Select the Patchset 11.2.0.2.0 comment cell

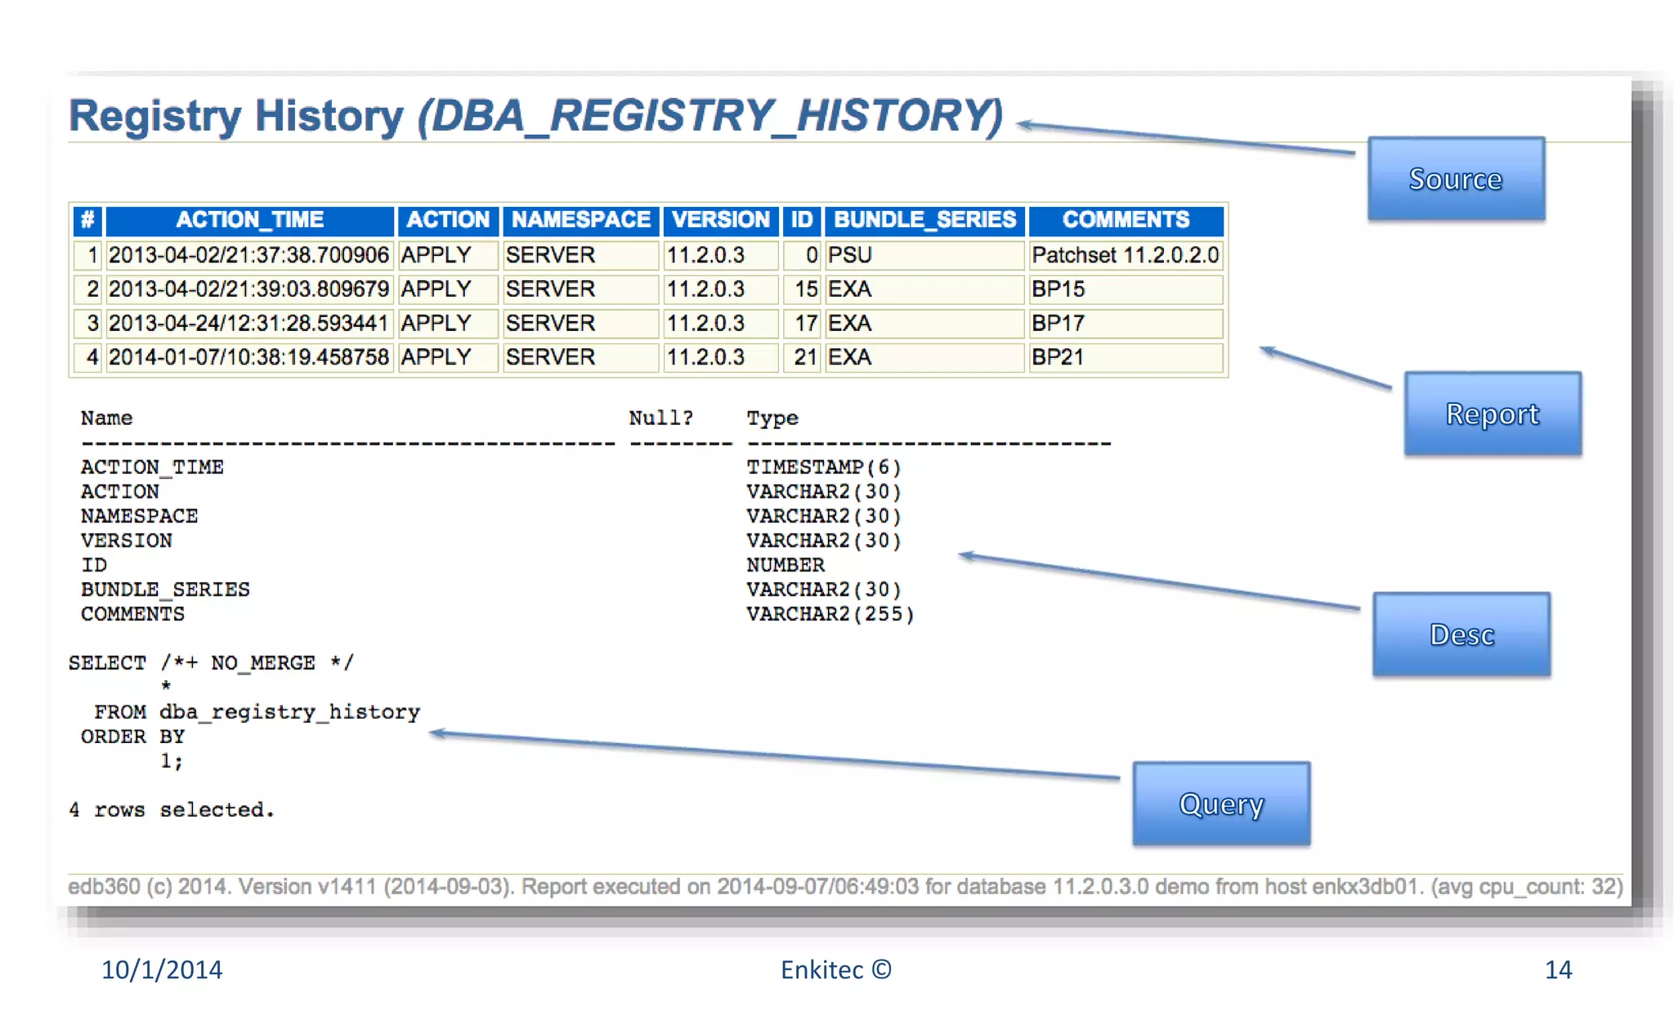pyautogui.click(x=1125, y=255)
